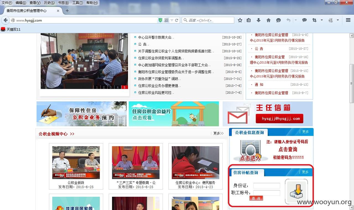This screenshot has width=354, height=210.
Task: Open the QR code icon in address bar
Action: pyautogui.click(x=166, y=20)
